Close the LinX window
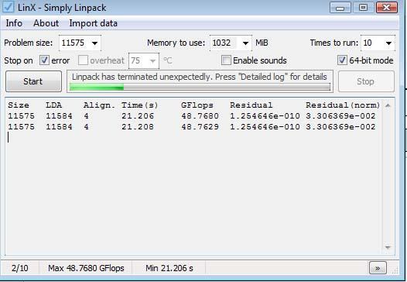 (386, 8)
